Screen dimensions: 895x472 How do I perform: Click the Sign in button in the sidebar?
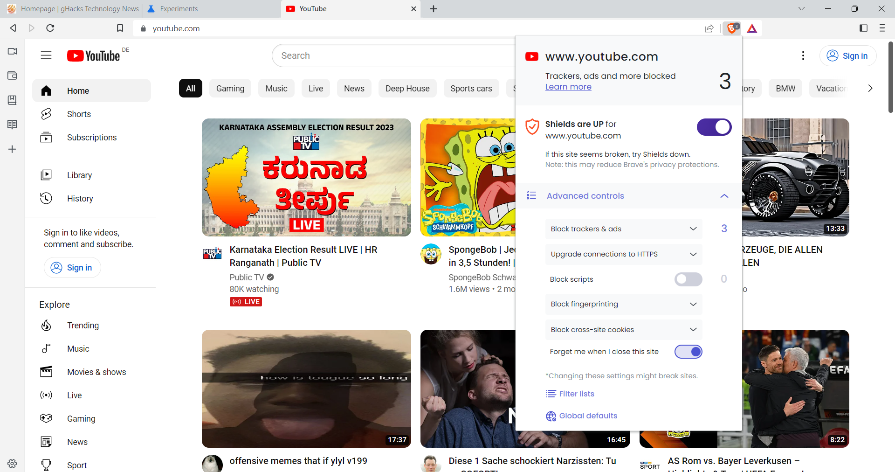(x=72, y=267)
